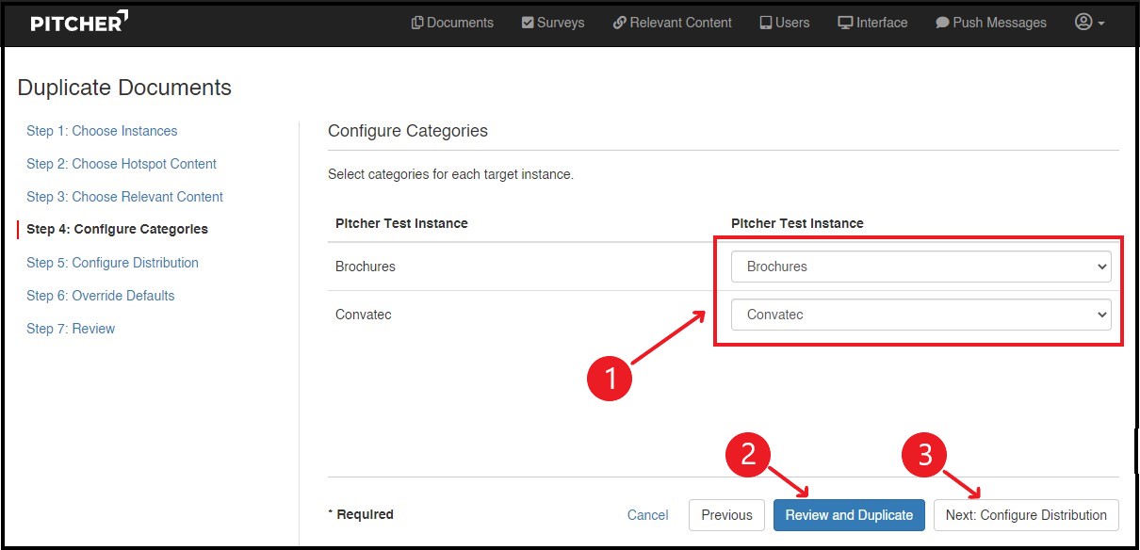Click Next: Configure Distribution button

[x=1026, y=515]
